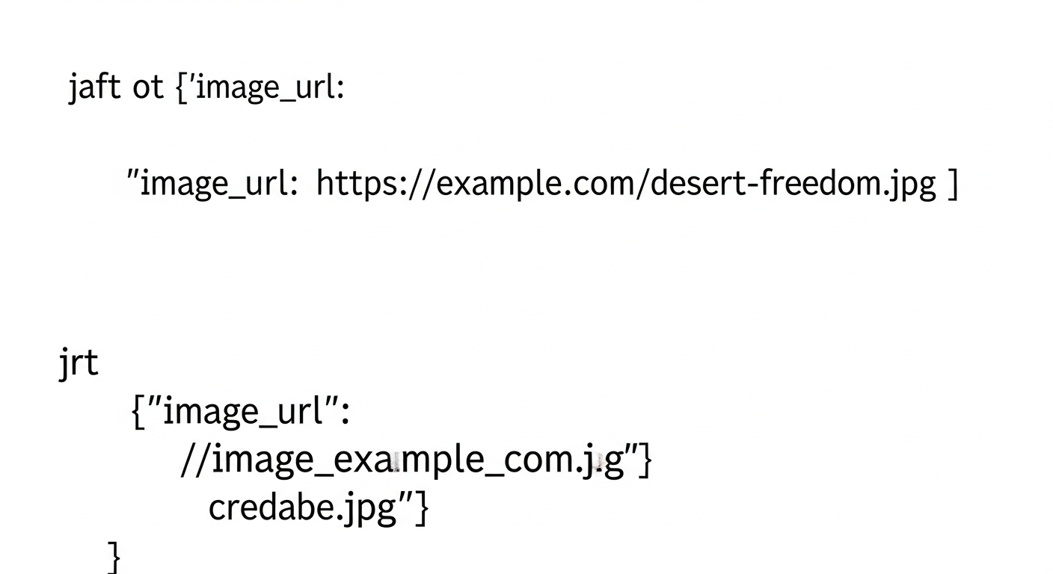The height and width of the screenshot is (574, 1053).
Task: Click the lone closing brace on the last line
Action: pos(114,556)
